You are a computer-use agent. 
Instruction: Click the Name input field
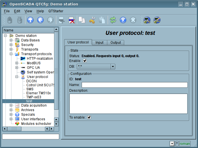click(x=134, y=85)
